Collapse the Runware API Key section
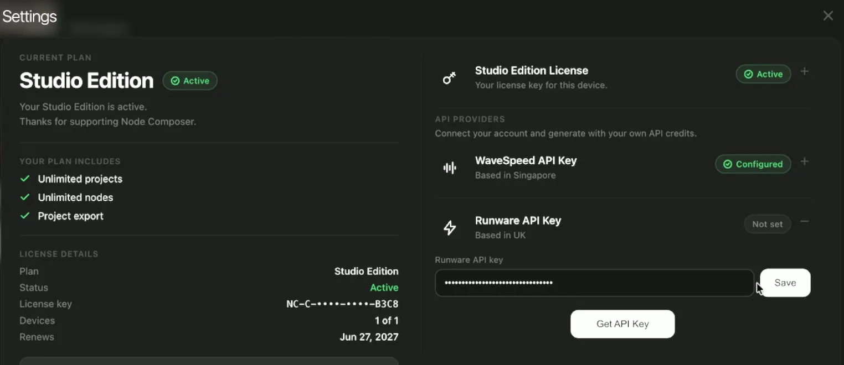Image resolution: width=844 pixels, height=365 pixels. coord(805,221)
